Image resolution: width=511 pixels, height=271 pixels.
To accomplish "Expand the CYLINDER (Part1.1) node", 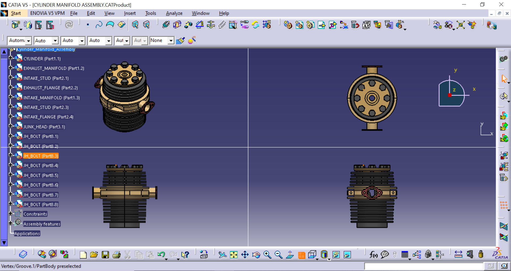I will pyautogui.click(x=10, y=58).
